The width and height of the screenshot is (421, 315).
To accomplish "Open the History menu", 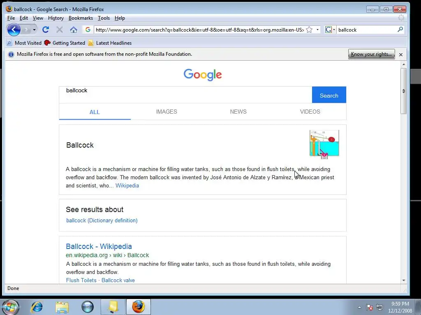I will (56, 18).
